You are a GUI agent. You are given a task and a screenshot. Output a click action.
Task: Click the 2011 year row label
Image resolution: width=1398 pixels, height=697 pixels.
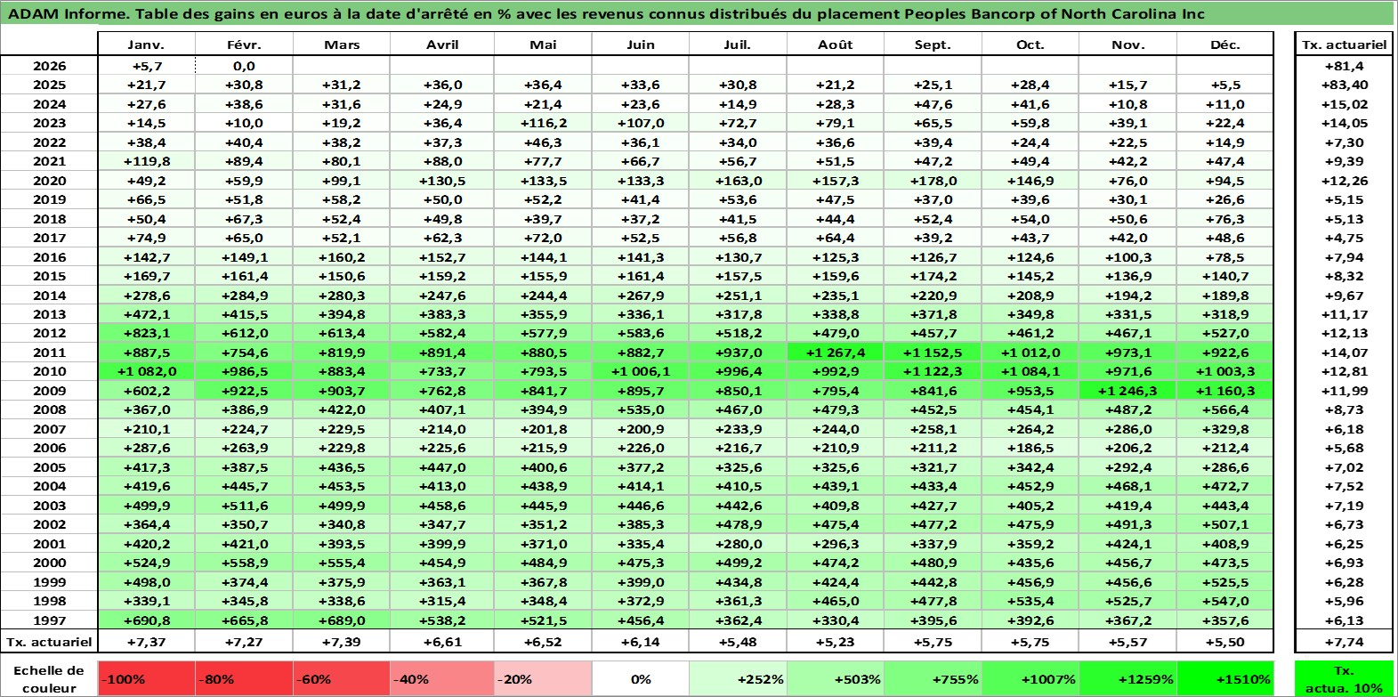coord(49,353)
